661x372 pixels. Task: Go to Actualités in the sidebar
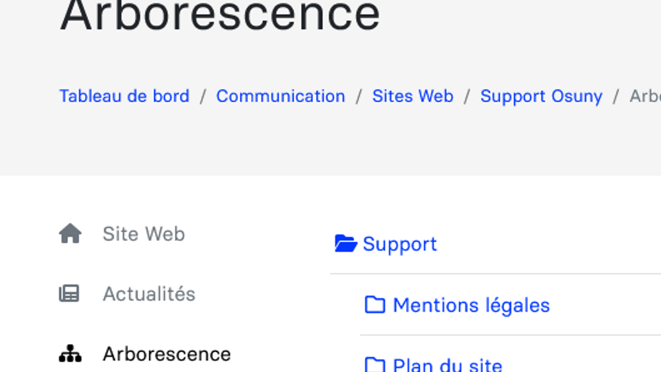point(149,294)
